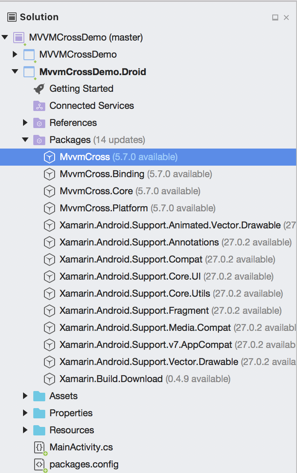The height and width of the screenshot is (473, 297).
Task: Click the MvvmCross NuGet package icon
Action: tap(49, 157)
